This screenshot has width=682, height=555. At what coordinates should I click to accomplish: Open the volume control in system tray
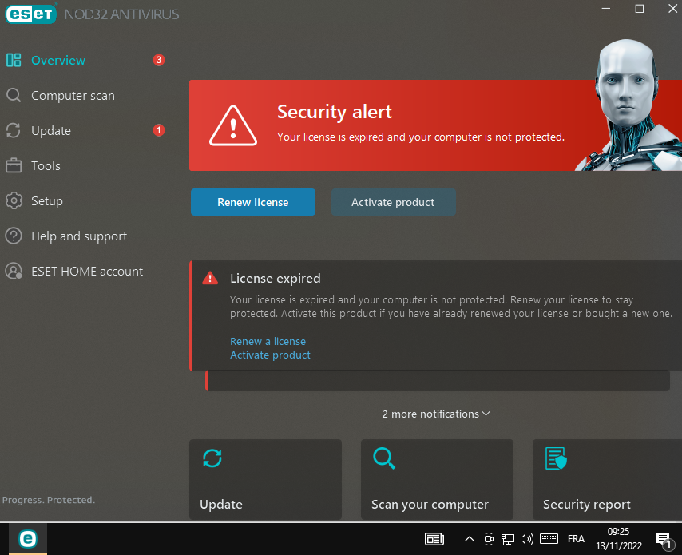tap(527, 539)
